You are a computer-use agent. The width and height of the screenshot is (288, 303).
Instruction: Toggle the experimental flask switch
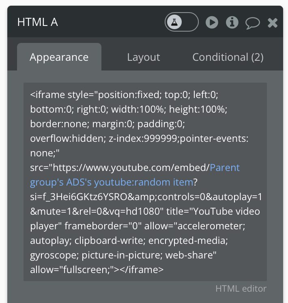point(181,22)
